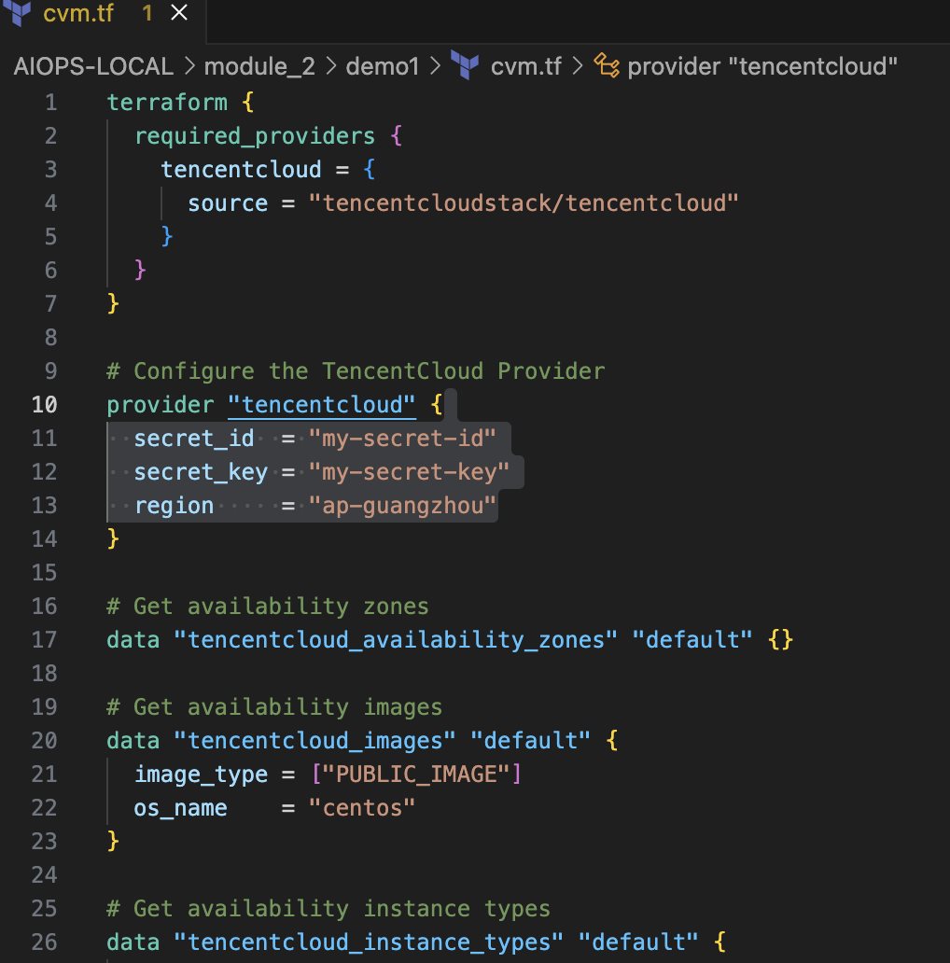Click the "ap-guangzhou" string value
Image resolution: width=950 pixels, height=963 pixels.
tap(402, 506)
